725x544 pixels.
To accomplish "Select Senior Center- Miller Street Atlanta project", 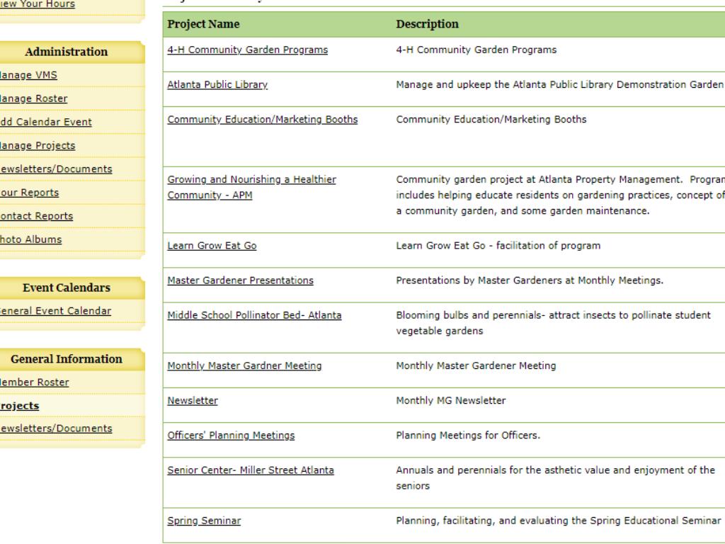I will [x=251, y=470].
